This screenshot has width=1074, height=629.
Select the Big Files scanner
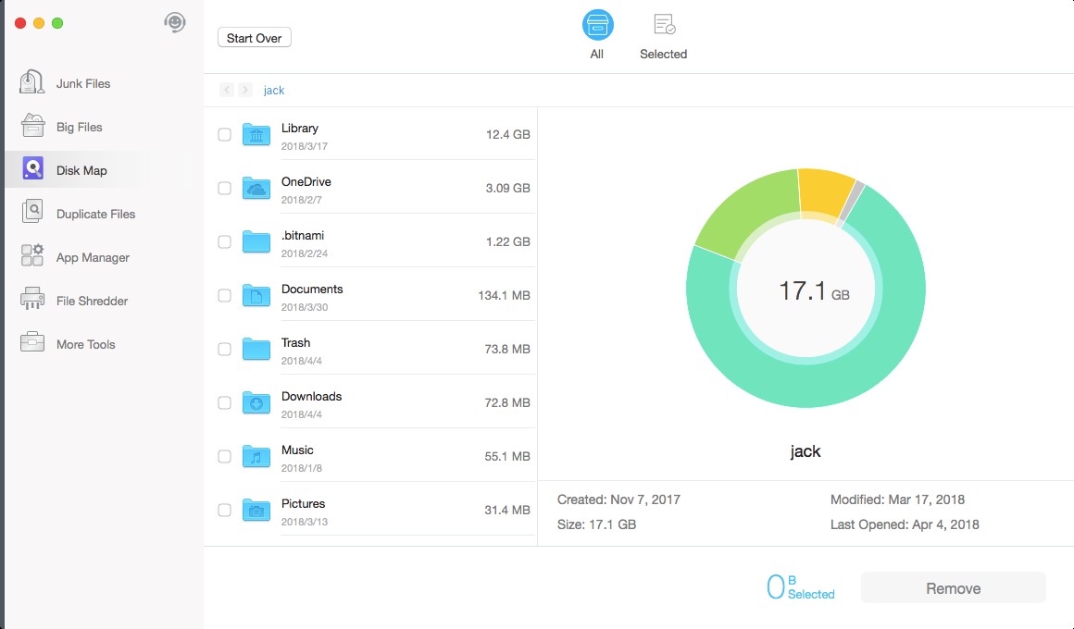79,126
